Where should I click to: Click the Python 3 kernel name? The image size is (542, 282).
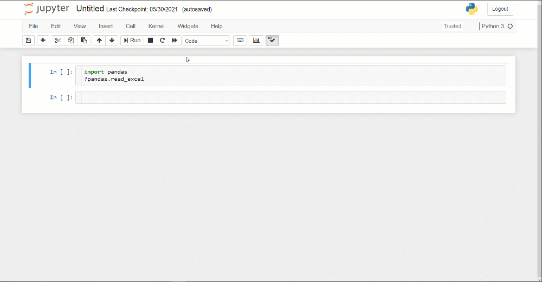(493, 26)
